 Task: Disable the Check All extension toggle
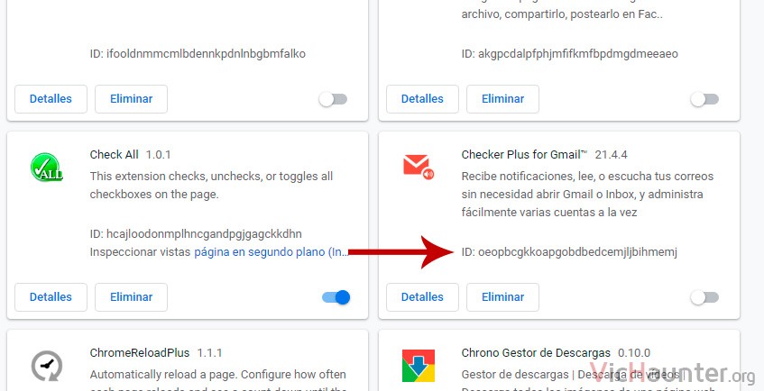[x=336, y=297]
